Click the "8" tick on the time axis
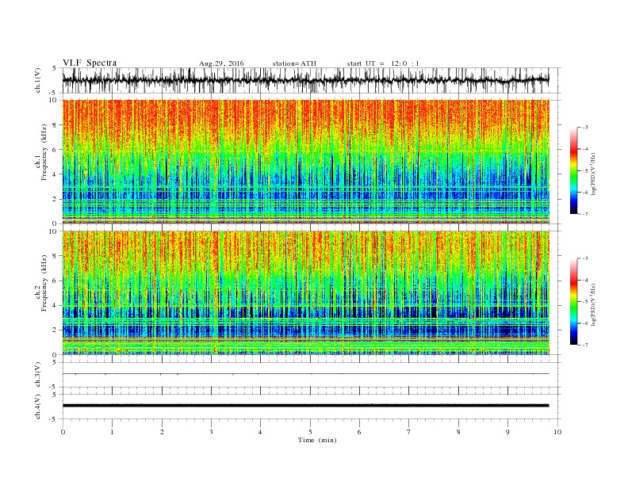The image size is (628, 485). (458, 432)
